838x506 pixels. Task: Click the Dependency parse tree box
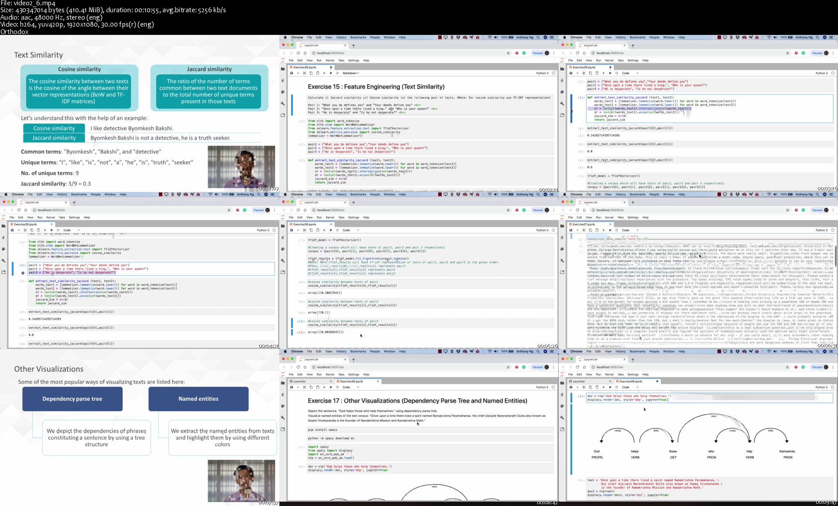pos(72,399)
